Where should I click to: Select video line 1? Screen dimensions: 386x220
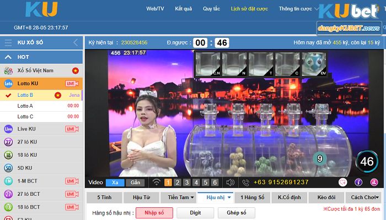(168, 183)
